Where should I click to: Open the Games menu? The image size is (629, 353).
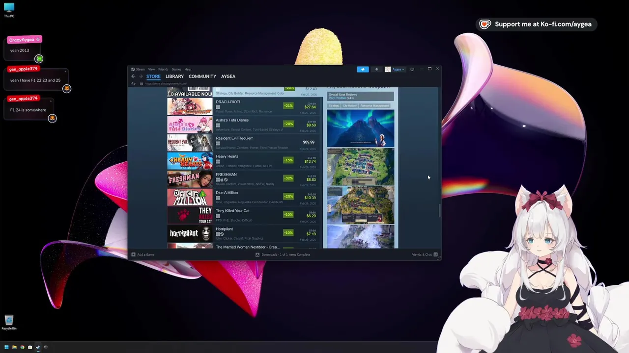[176, 69]
